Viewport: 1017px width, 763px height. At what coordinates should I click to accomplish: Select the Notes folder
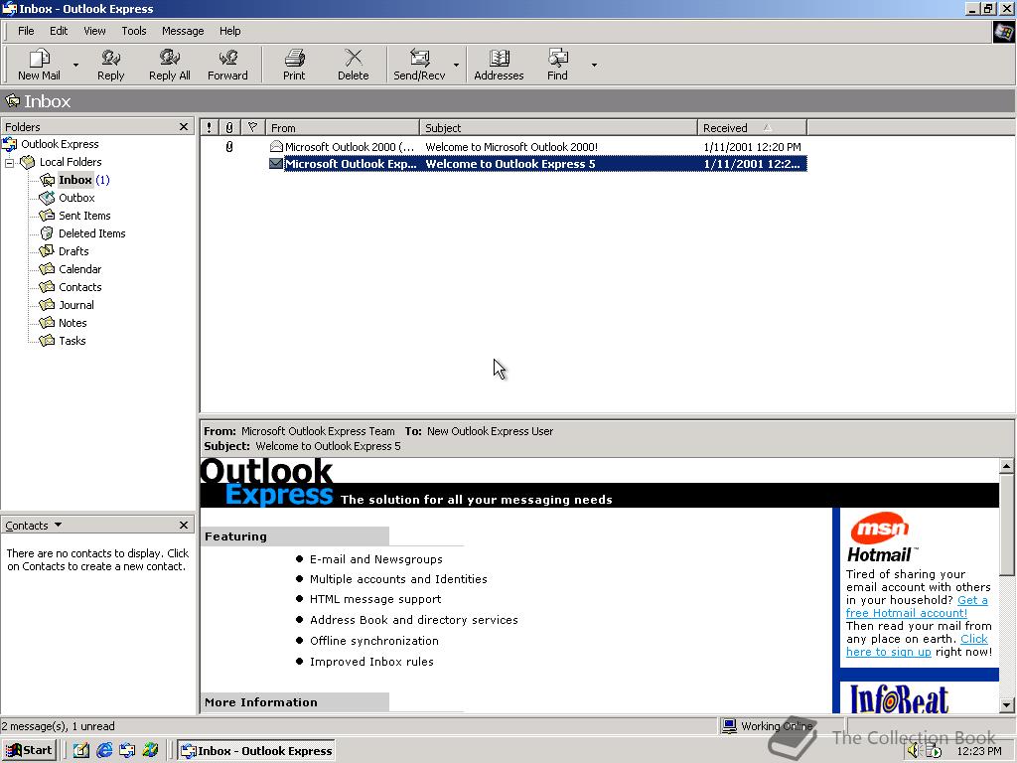[72, 323]
